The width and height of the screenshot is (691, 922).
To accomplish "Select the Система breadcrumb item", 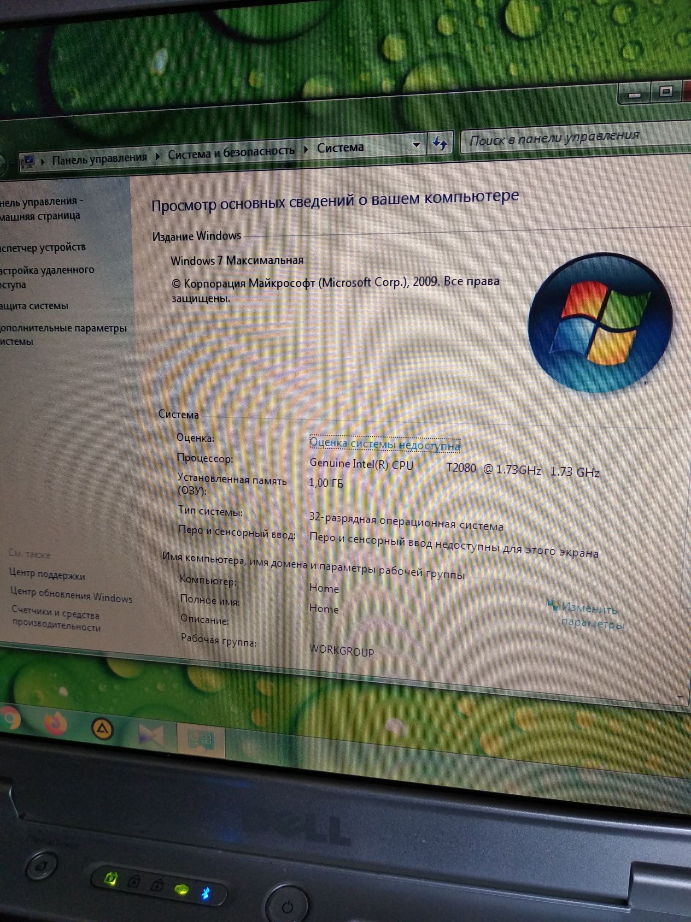I will pyautogui.click(x=340, y=148).
